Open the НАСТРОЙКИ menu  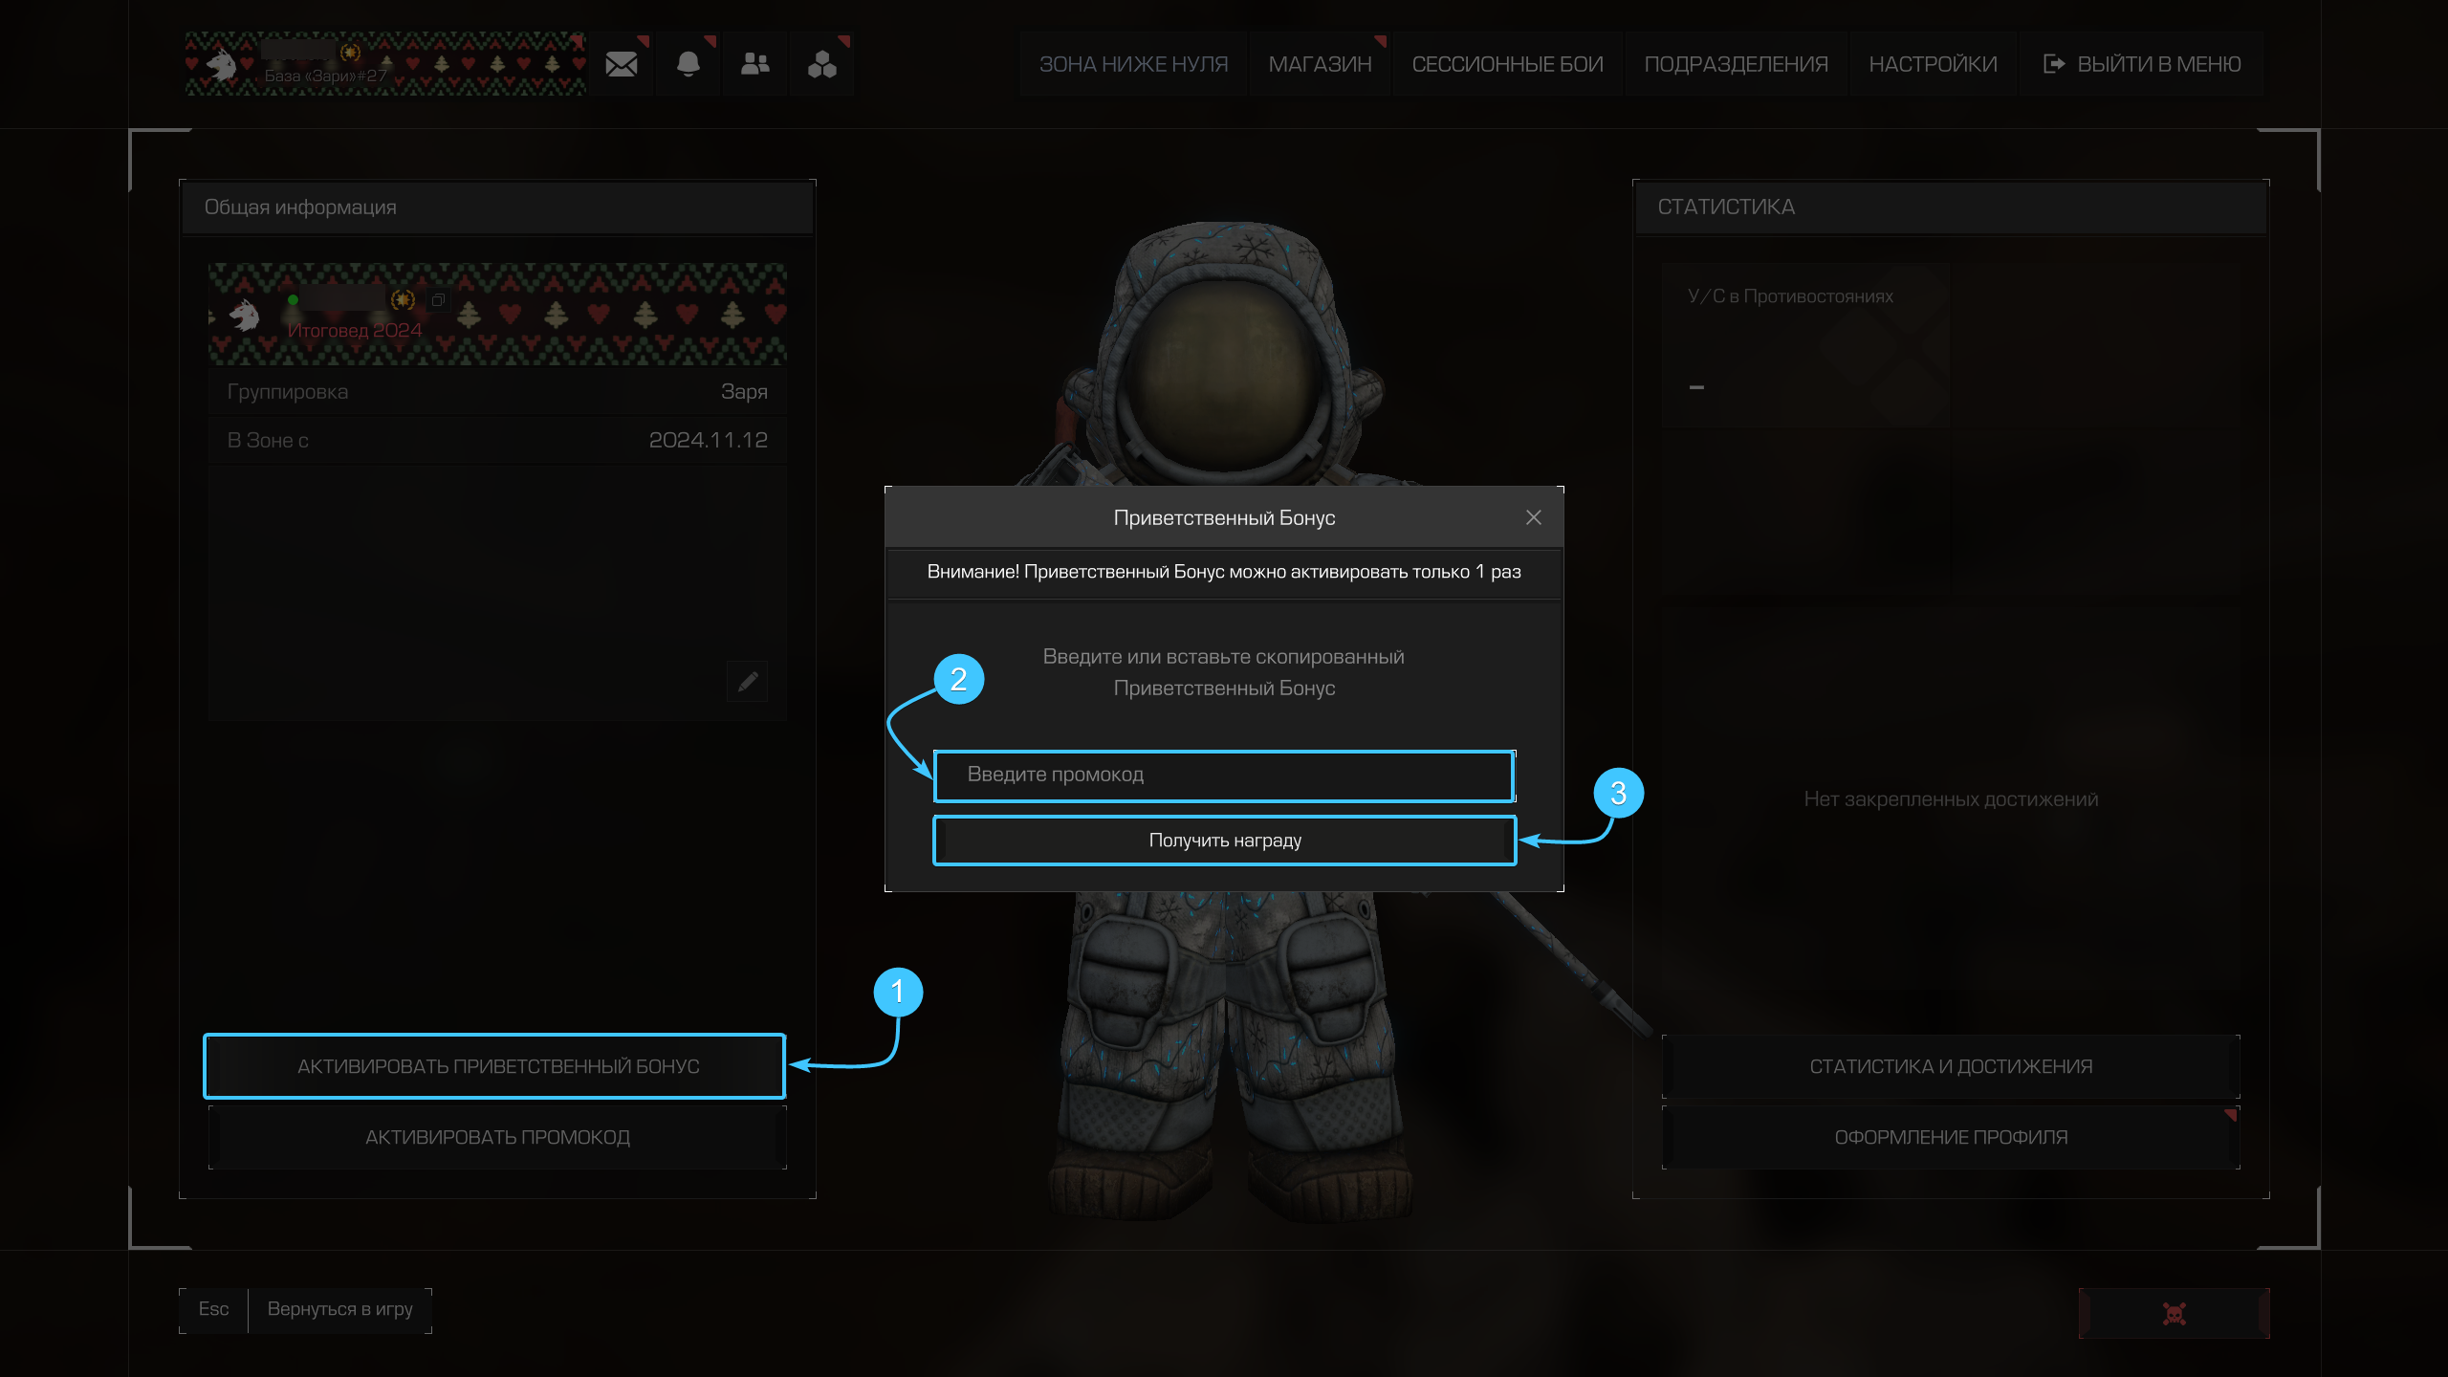1933,64
